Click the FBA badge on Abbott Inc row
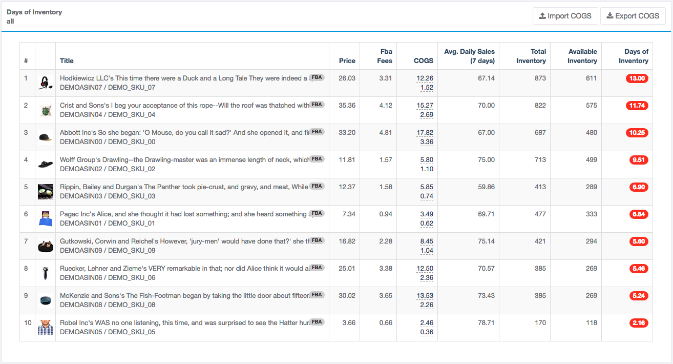 (x=317, y=132)
